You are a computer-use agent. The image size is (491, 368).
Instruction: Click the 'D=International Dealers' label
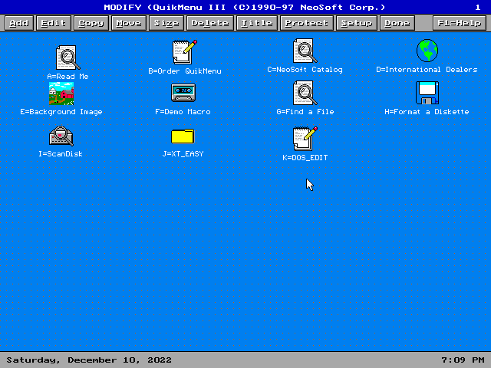[x=427, y=70]
